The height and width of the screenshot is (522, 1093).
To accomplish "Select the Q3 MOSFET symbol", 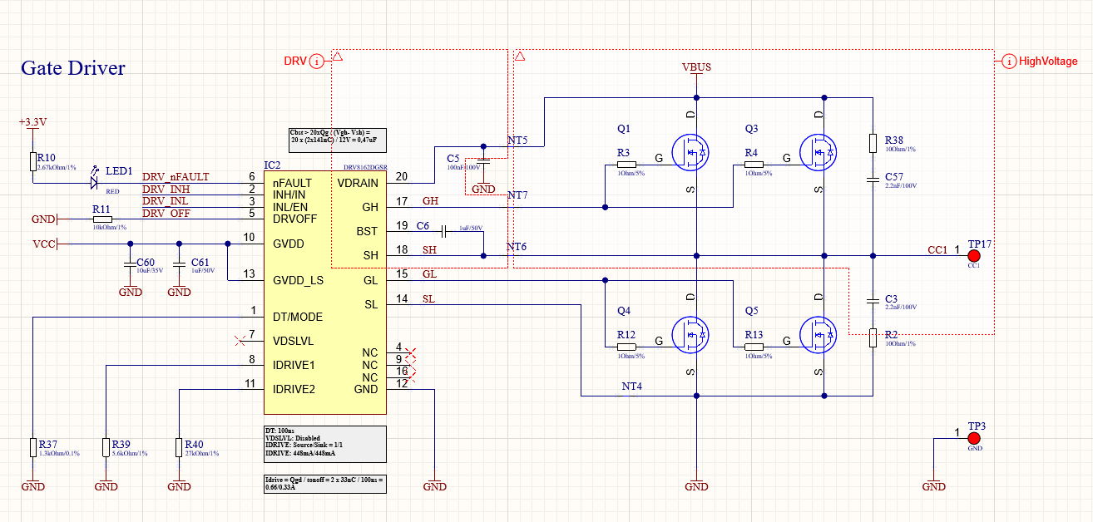I will (818, 153).
